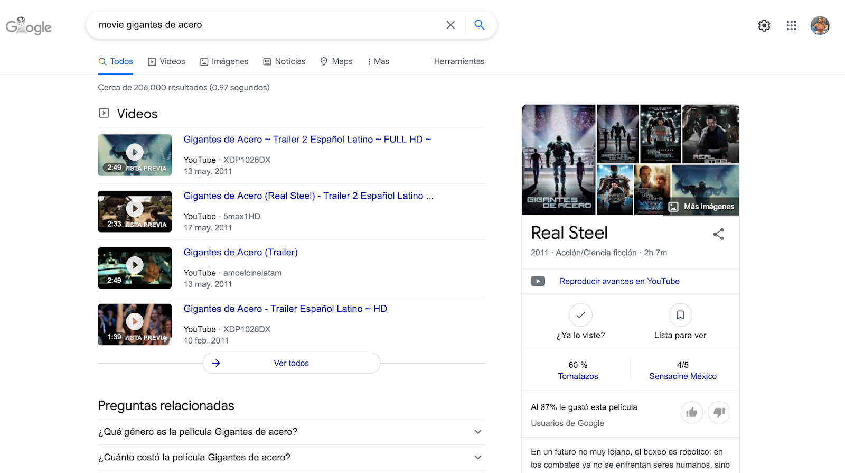This screenshot has width=845, height=473.
Task: Expand question ¿Cuánto costó la película?
Action: [x=291, y=457]
